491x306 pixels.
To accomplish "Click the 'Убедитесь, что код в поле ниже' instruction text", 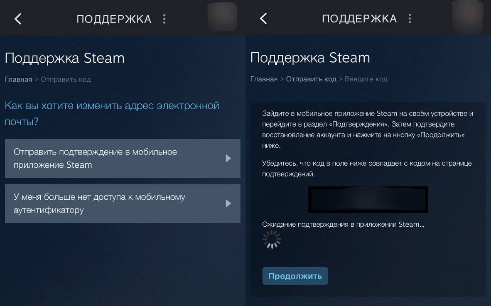I will click(367, 169).
